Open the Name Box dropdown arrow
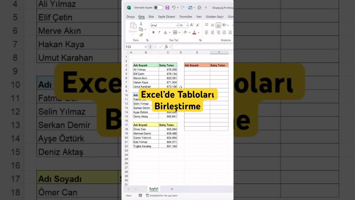Screen dimensions: 355x200 coord(146,47)
